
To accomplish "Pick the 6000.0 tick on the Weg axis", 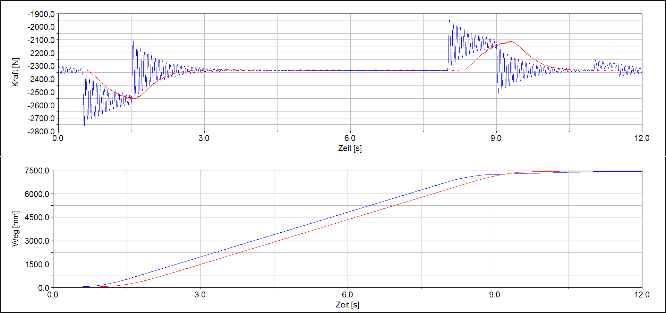I will coord(37,194).
